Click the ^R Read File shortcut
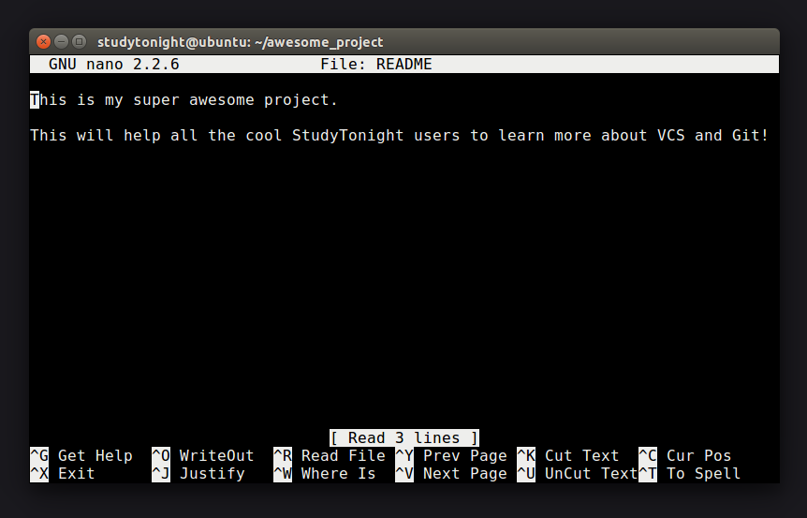 click(x=330, y=455)
